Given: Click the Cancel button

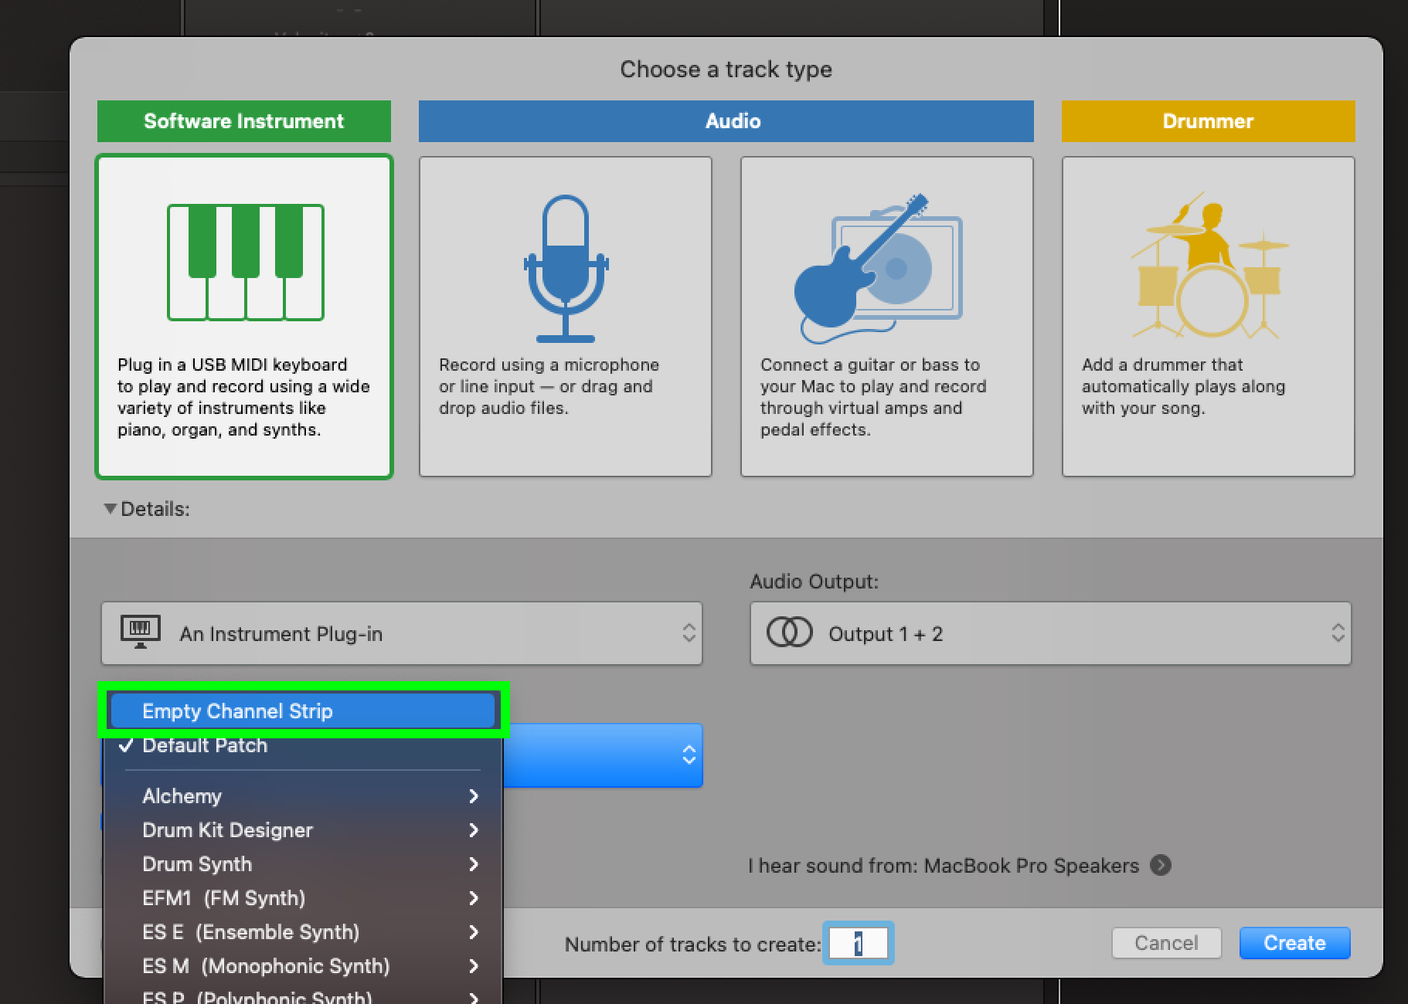Looking at the screenshot, I should coord(1166,943).
